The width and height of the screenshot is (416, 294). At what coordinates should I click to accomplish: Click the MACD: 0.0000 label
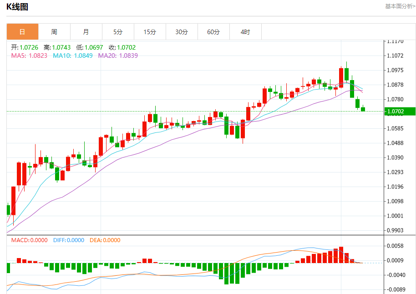[30, 240]
